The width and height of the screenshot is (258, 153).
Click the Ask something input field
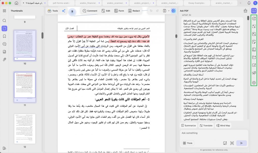(214, 133)
